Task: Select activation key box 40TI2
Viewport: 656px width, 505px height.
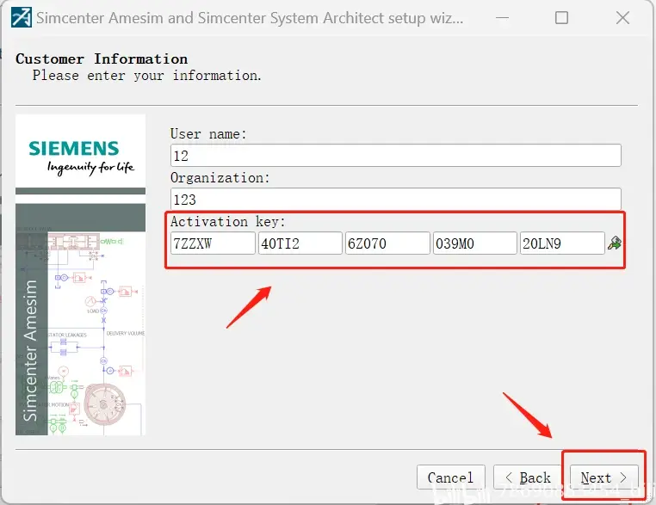Action: [300, 243]
